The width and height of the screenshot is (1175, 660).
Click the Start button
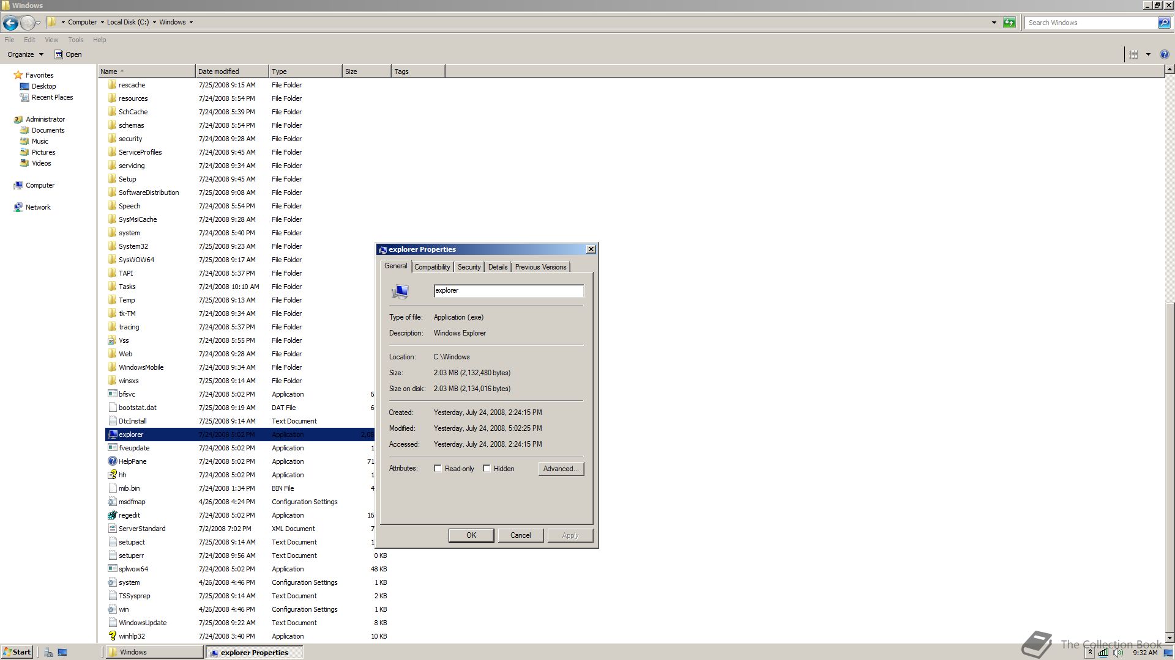pyautogui.click(x=17, y=652)
